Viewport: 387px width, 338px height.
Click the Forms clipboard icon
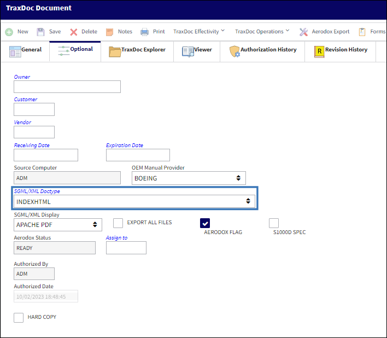pyautogui.click(x=362, y=32)
